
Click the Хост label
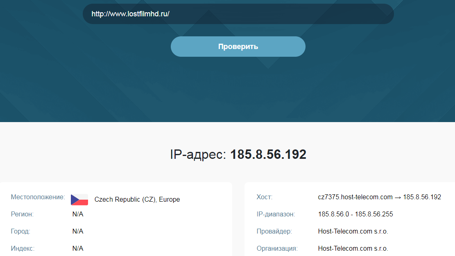264,197
